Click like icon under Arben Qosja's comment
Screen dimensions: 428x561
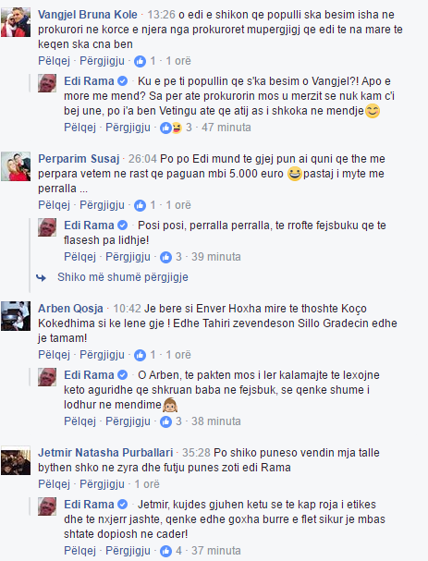coord(140,355)
